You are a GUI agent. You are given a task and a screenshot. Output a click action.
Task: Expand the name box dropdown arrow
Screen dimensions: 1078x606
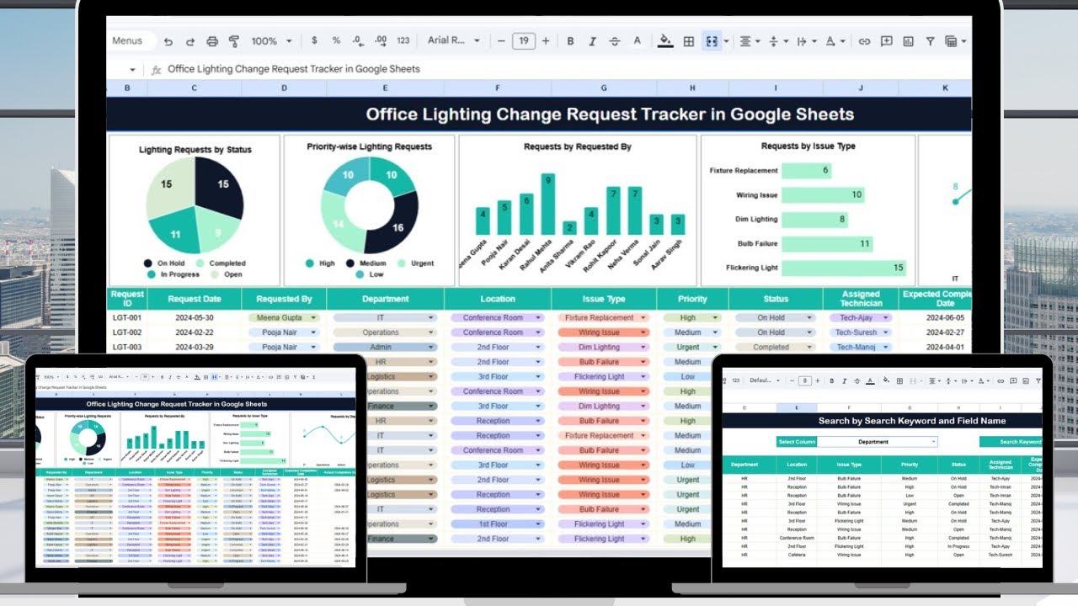coord(132,69)
